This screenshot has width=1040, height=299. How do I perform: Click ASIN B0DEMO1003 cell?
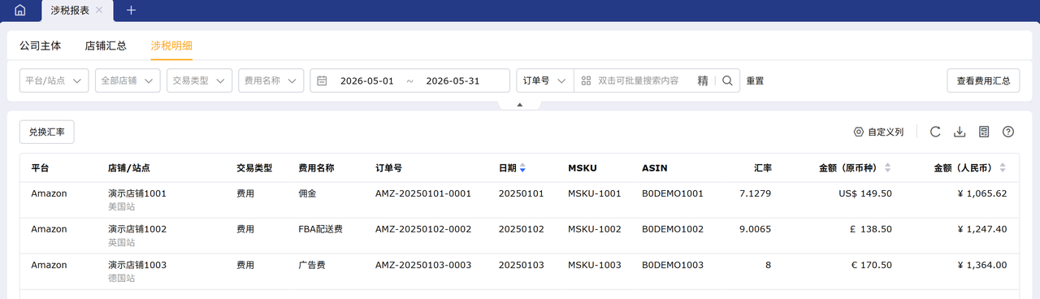click(x=673, y=265)
